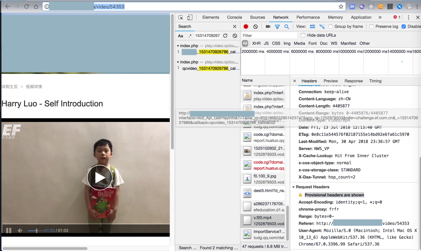This screenshot has width=421, height=251.
Task: Open the Performance tab
Action: (308, 17)
